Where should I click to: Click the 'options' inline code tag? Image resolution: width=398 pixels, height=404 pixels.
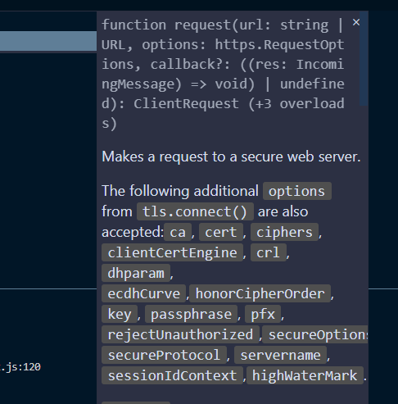297,191
